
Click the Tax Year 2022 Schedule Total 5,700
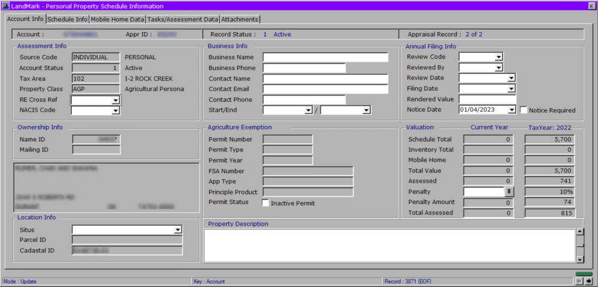(x=550, y=139)
